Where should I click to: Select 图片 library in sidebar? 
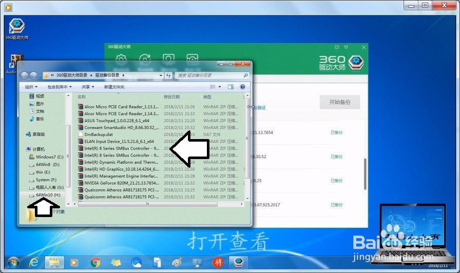tap(36, 104)
